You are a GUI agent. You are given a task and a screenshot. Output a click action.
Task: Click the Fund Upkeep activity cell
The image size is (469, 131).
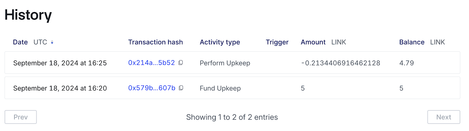click(x=220, y=88)
